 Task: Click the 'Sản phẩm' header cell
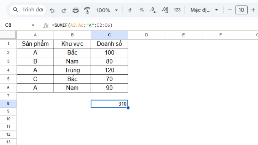tap(35, 44)
